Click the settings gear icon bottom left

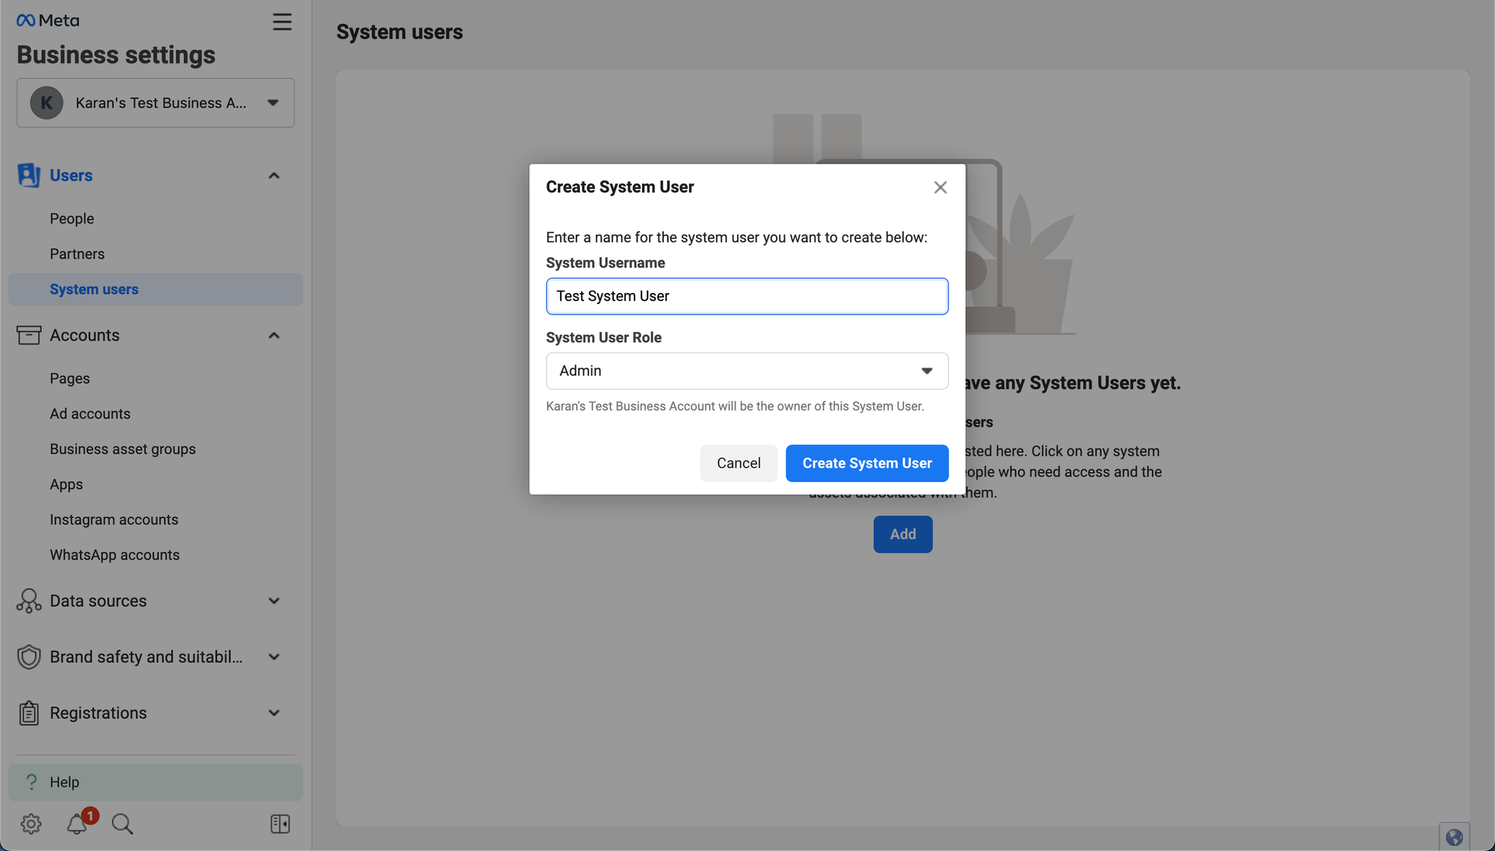point(31,823)
